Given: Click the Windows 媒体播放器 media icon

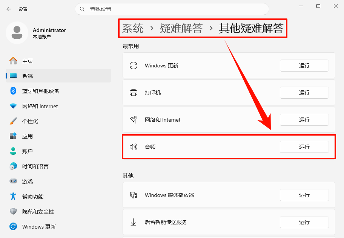Looking at the screenshot, I should pyautogui.click(x=134, y=195).
